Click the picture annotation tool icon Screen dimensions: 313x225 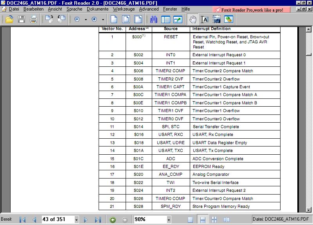[x=229, y=19]
